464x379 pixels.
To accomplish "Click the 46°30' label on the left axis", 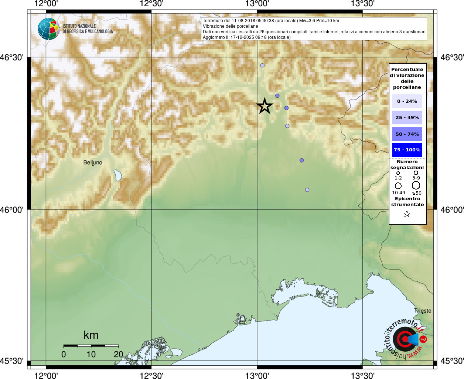I will (12, 57).
